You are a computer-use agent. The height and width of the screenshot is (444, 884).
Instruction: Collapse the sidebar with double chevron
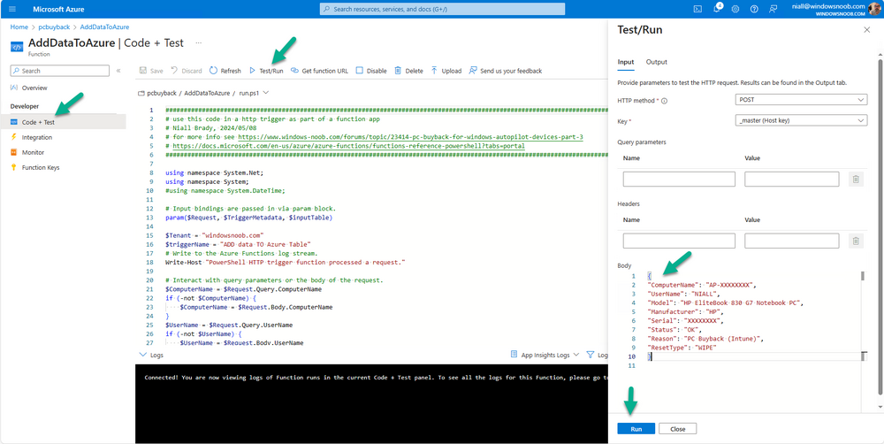[x=118, y=71]
